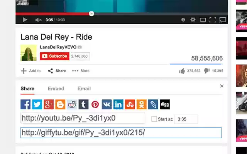Subscribe to LanaDelReyVEVO
The width and height of the screenshot is (247, 154).
54,56
